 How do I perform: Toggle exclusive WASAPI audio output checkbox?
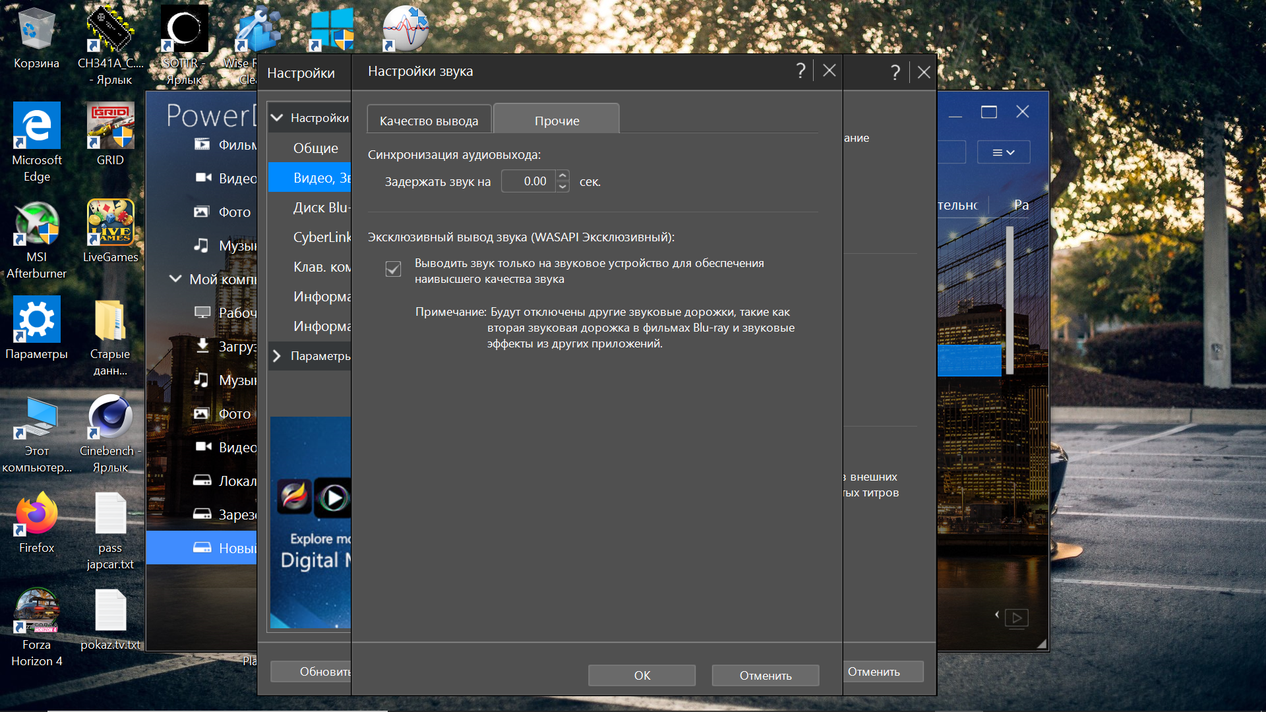click(393, 269)
